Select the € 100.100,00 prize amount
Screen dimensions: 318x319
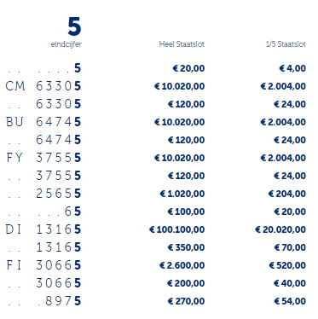pos(176,229)
